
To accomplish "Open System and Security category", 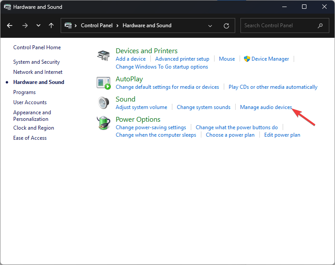I will point(36,62).
